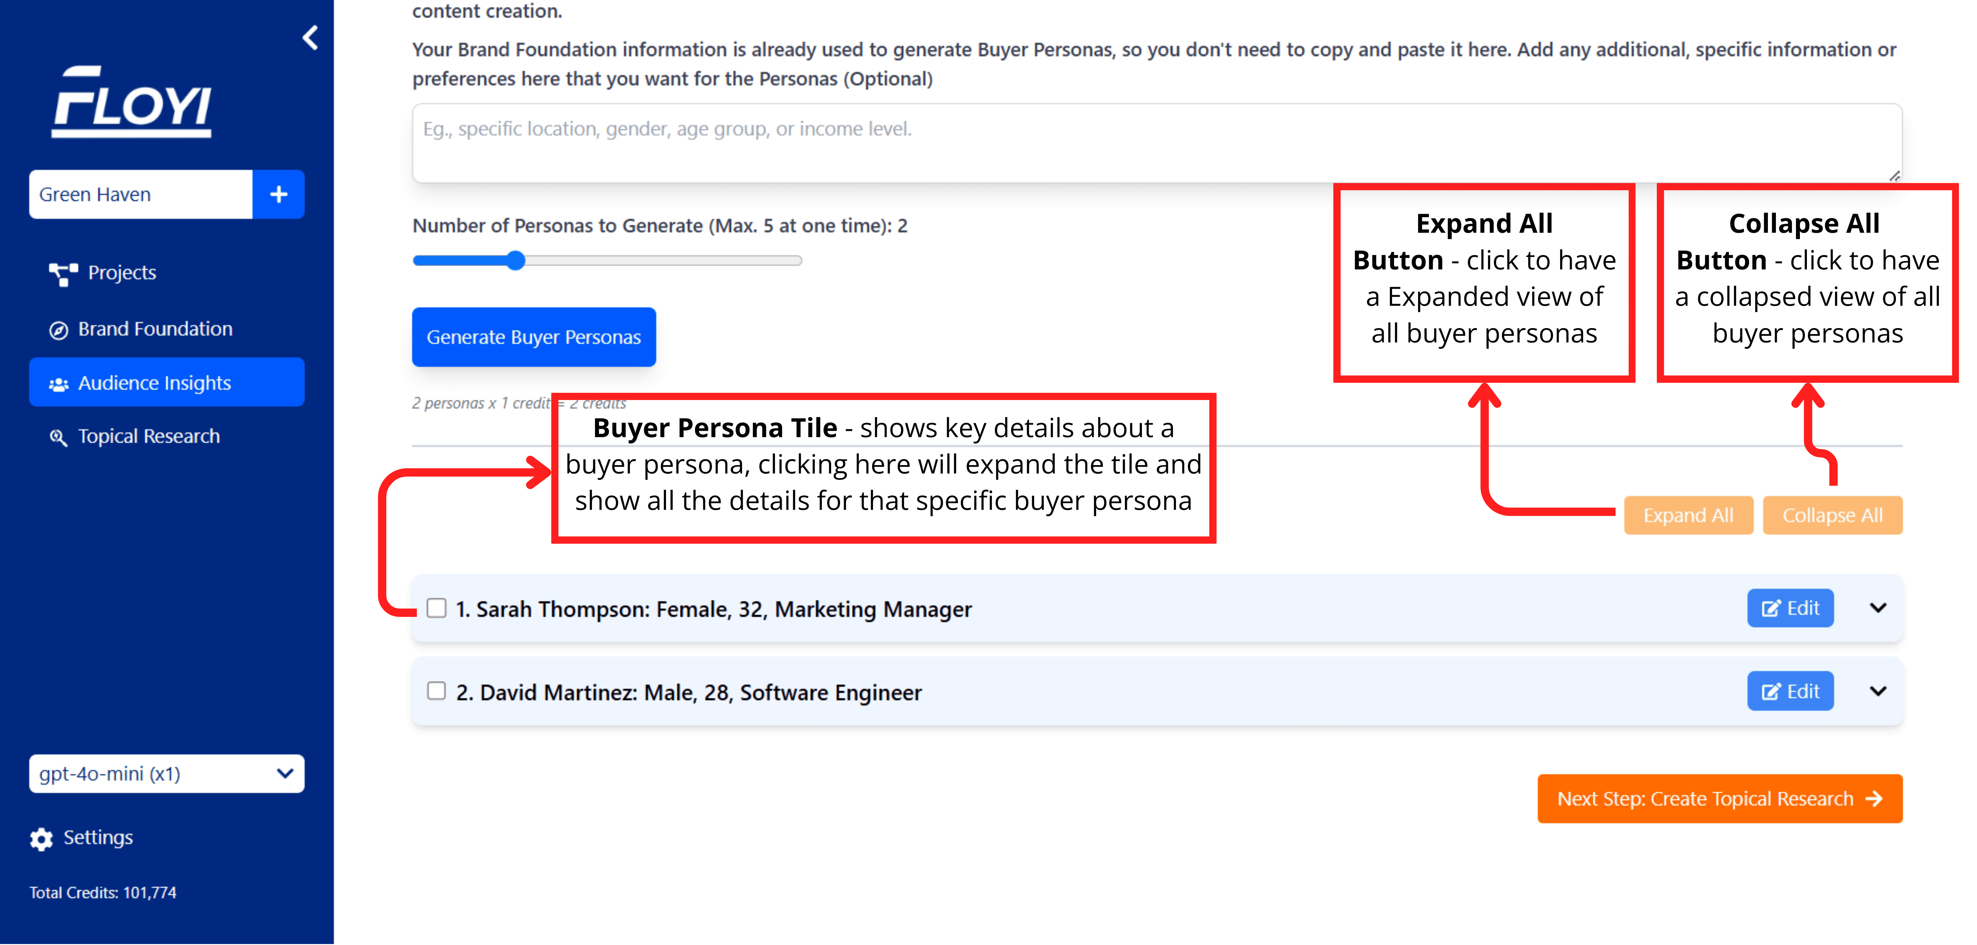Check the David Martinez persona checkbox
The width and height of the screenshot is (1977, 945).
[x=436, y=691]
